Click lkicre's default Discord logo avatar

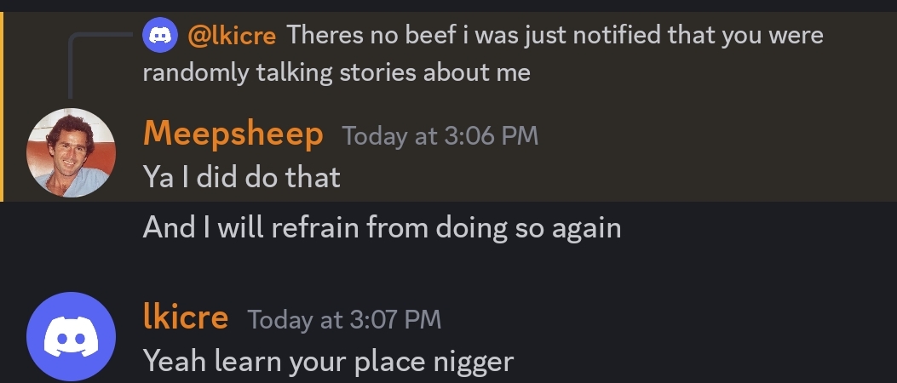[71, 335]
